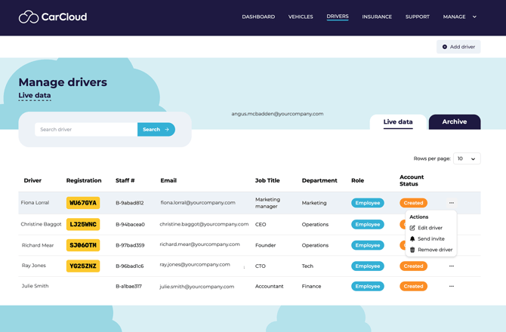Go to the Vehicles nav item
Viewport: 506px width, 332px height.
tap(301, 17)
